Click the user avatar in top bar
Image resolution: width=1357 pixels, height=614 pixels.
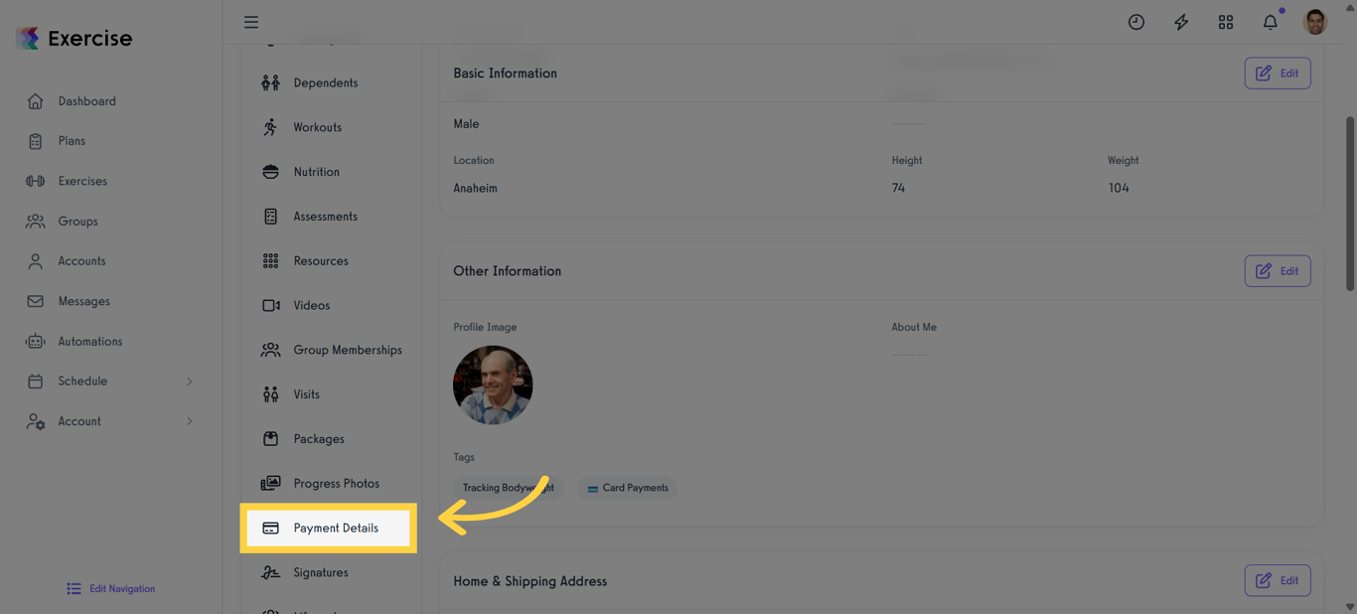click(1315, 22)
